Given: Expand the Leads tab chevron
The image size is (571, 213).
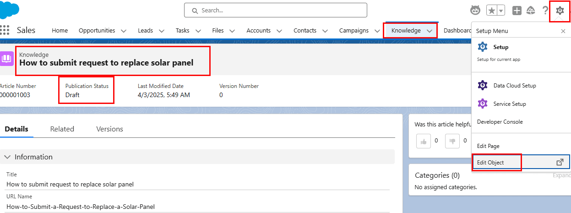Looking at the screenshot, I should coord(161,31).
